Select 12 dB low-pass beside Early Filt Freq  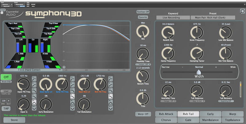pos(72,90)
